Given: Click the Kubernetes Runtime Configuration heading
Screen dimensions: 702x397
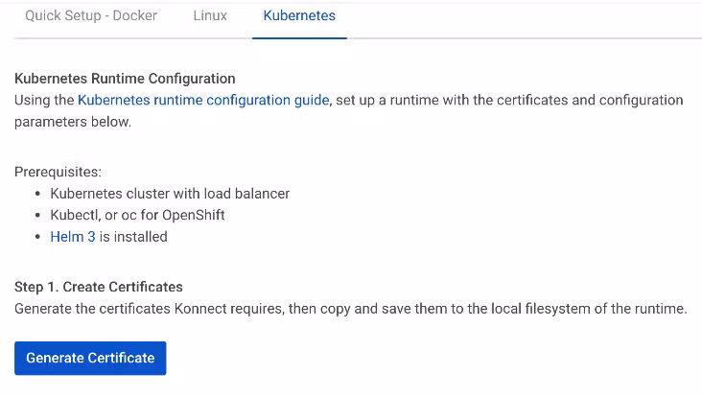Looking at the screenshot, I should (x=125, y=79).
